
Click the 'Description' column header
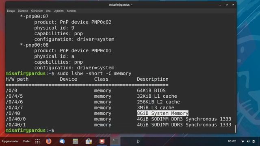153,79
